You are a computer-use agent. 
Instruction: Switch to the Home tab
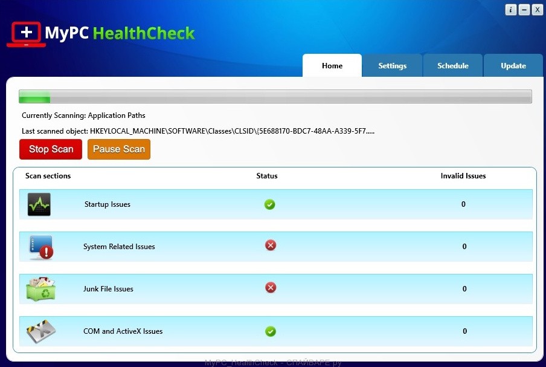332,65
